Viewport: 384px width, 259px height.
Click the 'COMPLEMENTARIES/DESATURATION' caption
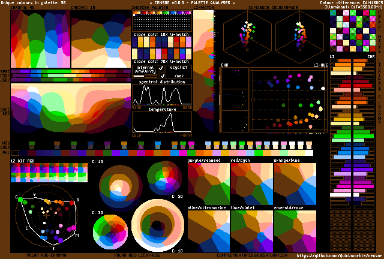coord(252,255)
